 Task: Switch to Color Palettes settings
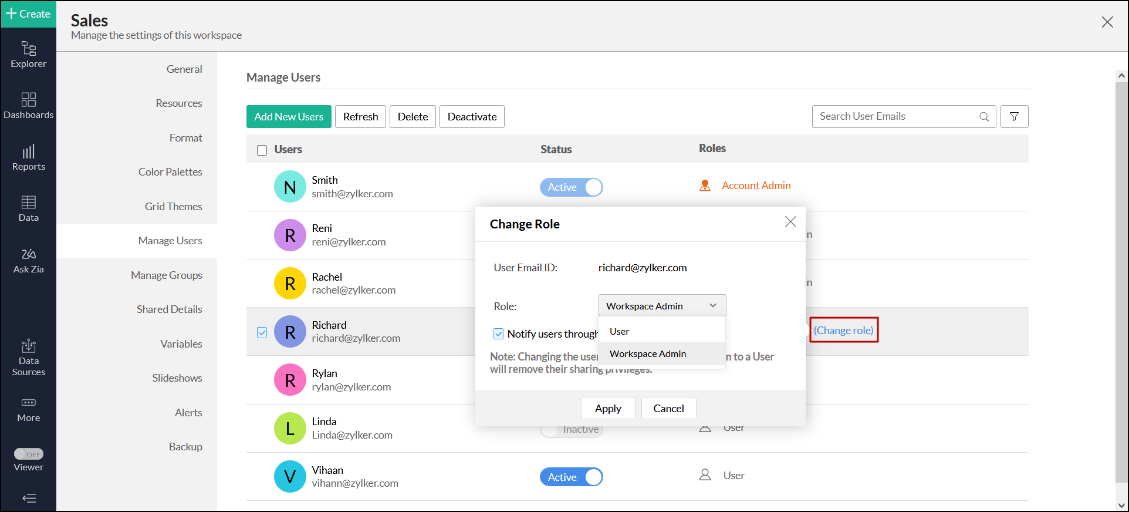(x=170, y=172)
